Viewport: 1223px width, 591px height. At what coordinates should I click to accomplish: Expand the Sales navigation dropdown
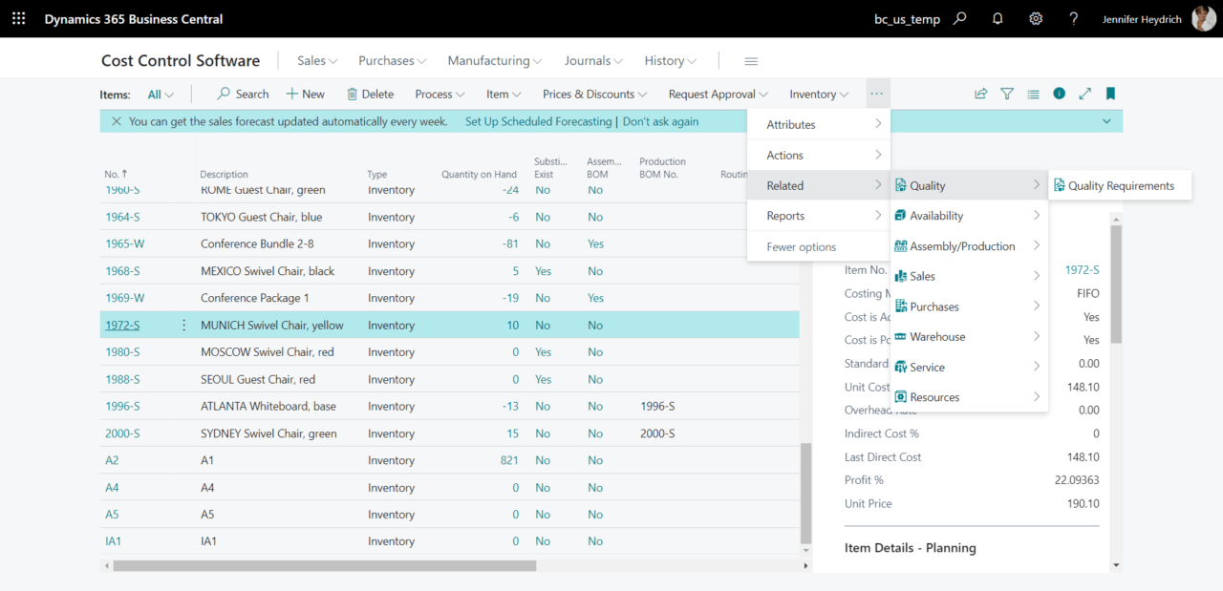pyautogui.click(x=317, y=61)
